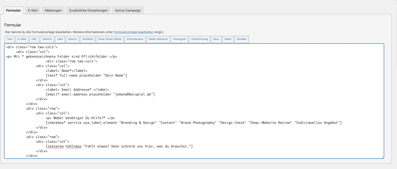Insert a Drop-Down Menü tag
397x169 pixels.
point(110,39)
